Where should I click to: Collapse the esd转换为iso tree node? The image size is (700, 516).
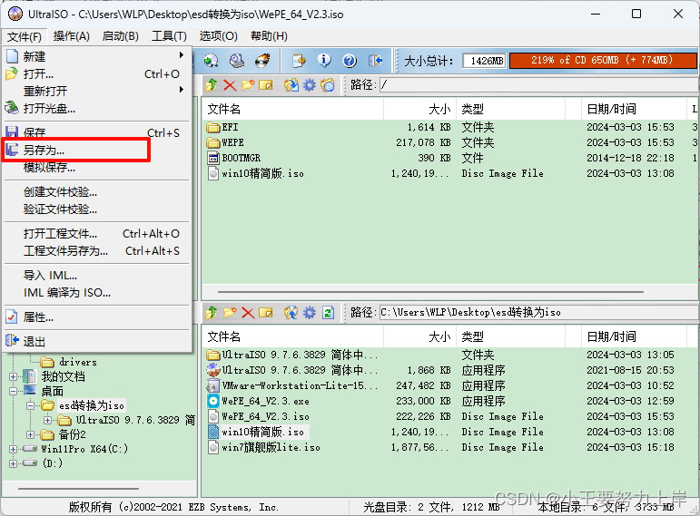(x=30, y=406)
